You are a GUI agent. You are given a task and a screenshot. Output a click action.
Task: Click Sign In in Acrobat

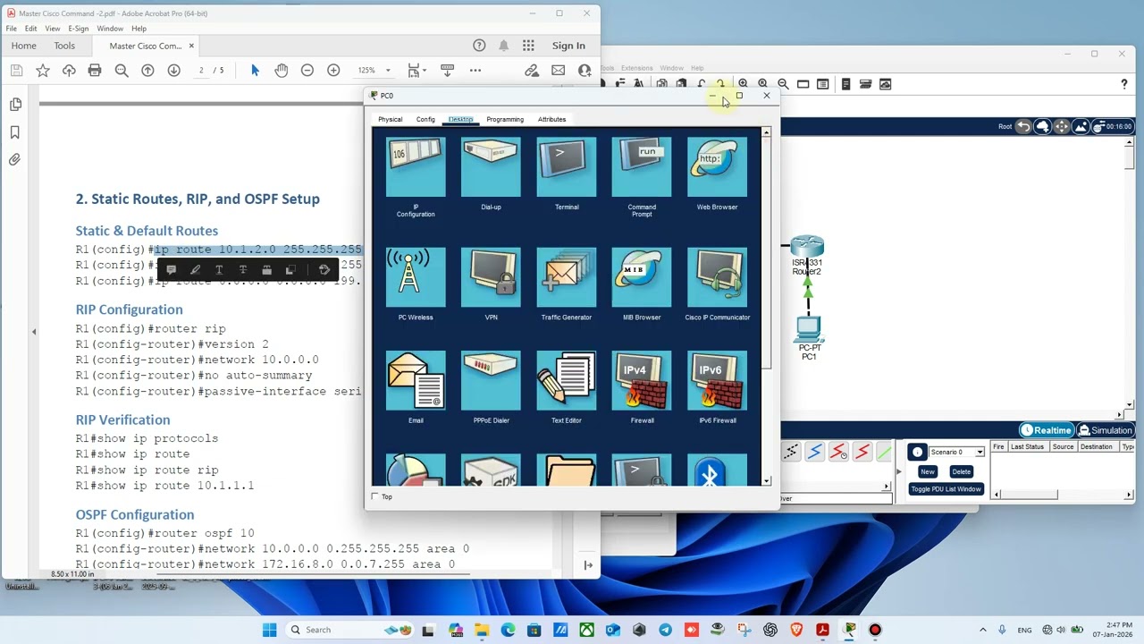[x=568, y=46]
